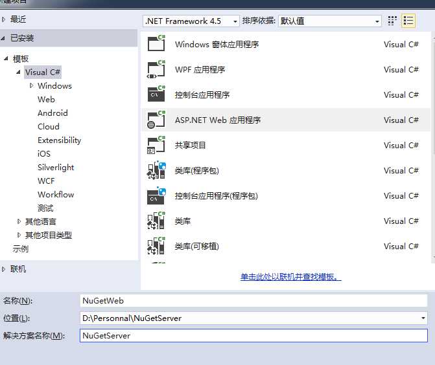Click the Windows 窗体应用程序 row text

(x=217, y=44)
